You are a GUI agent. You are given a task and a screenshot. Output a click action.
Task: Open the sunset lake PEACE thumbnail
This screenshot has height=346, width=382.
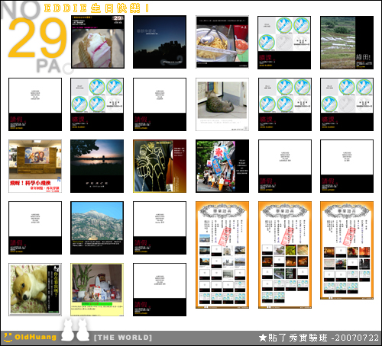[x=97, y=166]
